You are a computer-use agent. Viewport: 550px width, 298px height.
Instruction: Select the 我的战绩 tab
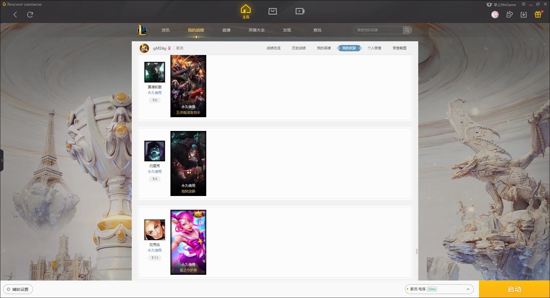click(x=196, y=30)
